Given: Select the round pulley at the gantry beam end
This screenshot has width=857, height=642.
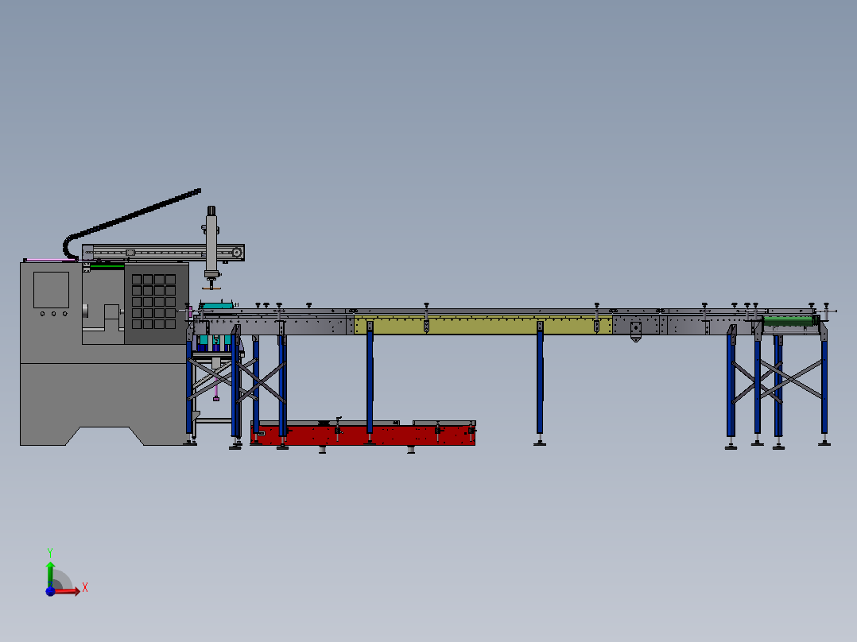Looking at the screenshot, I should pyautogui.click(x=237, y=253).
